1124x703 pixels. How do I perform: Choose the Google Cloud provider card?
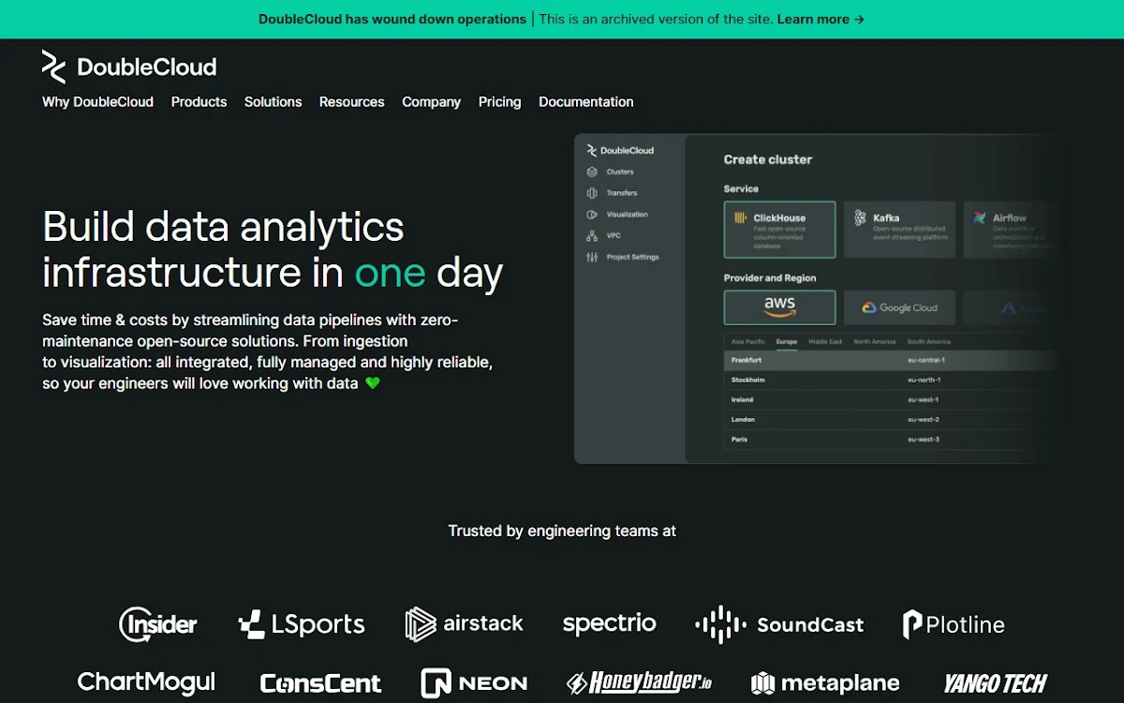pyautogui.click(x=899, y=307)
